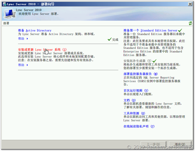
Task: Click the Lync Server computer icon in header
Action: pyautogui.click(x=9, y=14)
